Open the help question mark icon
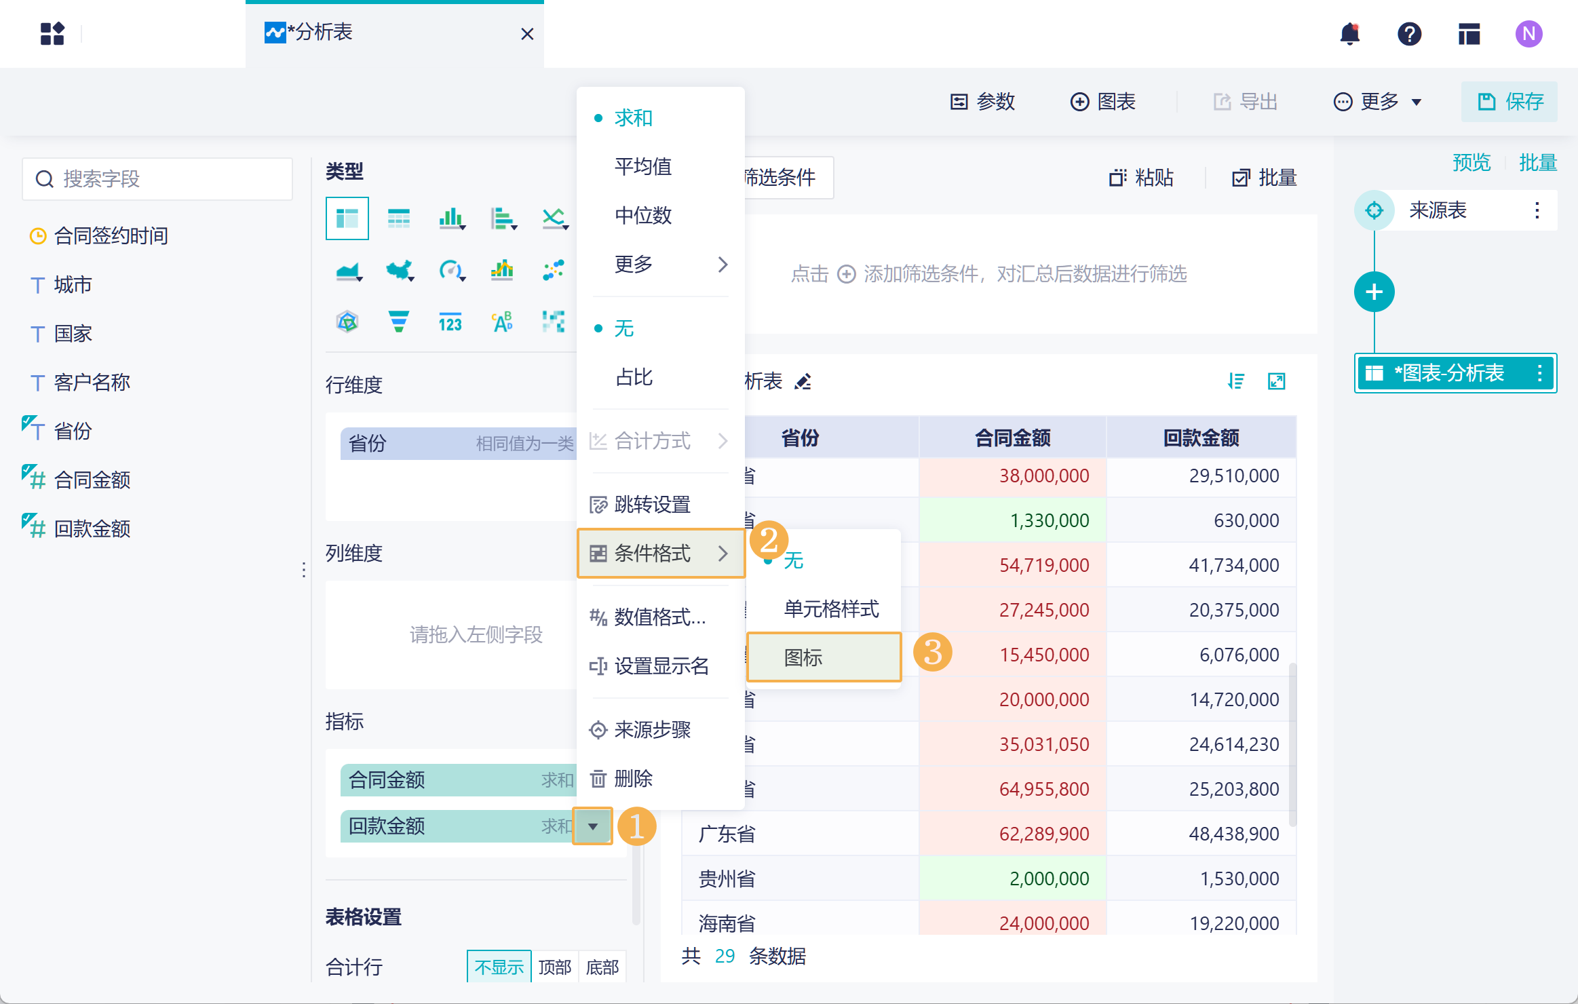The width and height of the screenshot is (1578, 1004). (1409, 34)
